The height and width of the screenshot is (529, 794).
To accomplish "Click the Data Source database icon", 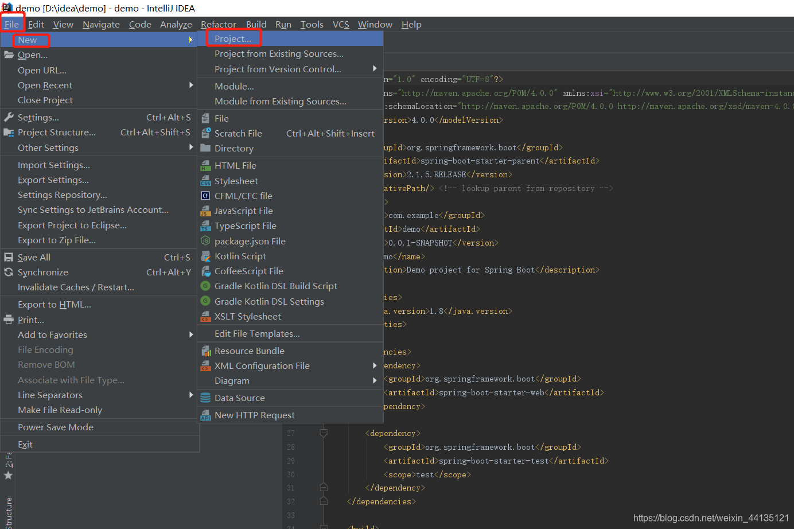I will [x=205, y=398].
